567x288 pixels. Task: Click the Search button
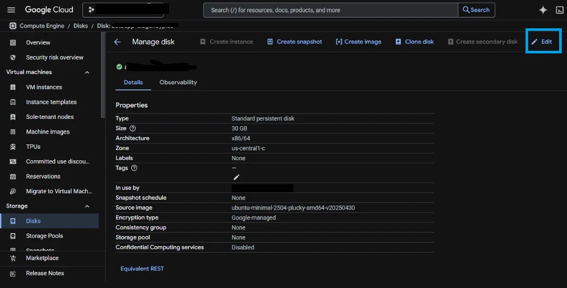click(x=476, y=10)
